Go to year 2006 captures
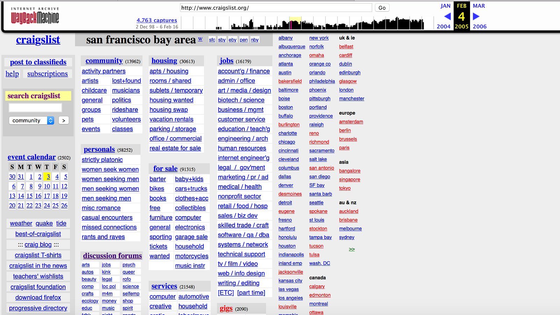Image resolution: width=560 pixels, height=315 pixels. [x=479, y=27]
